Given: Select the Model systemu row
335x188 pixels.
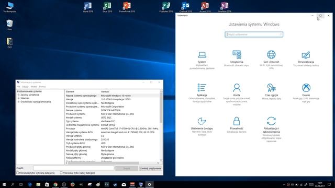Looking at the screenshot, I should click(x=113, y=118).
